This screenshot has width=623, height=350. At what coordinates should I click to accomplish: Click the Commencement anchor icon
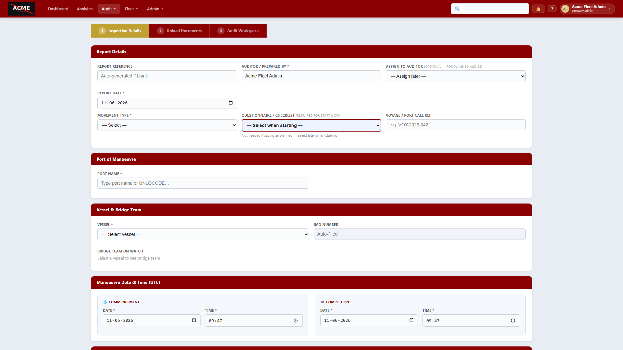coord(105,302)
